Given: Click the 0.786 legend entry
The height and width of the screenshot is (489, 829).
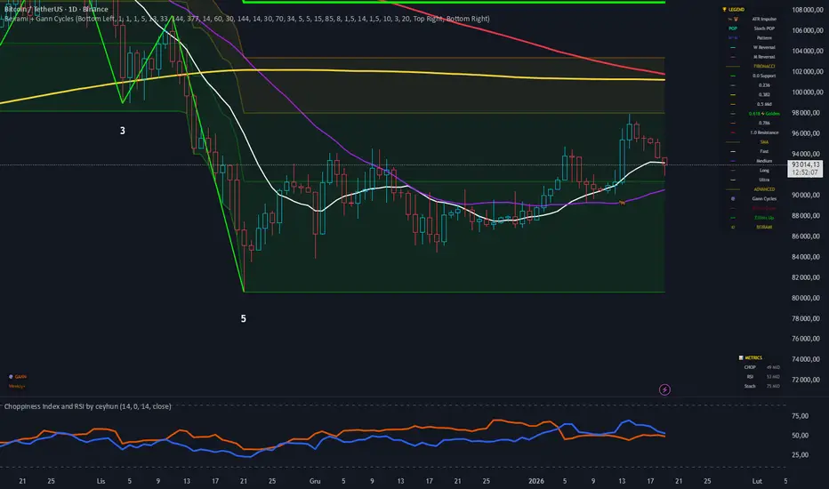Looking at the screenshot, I should (x=764, y=124).
